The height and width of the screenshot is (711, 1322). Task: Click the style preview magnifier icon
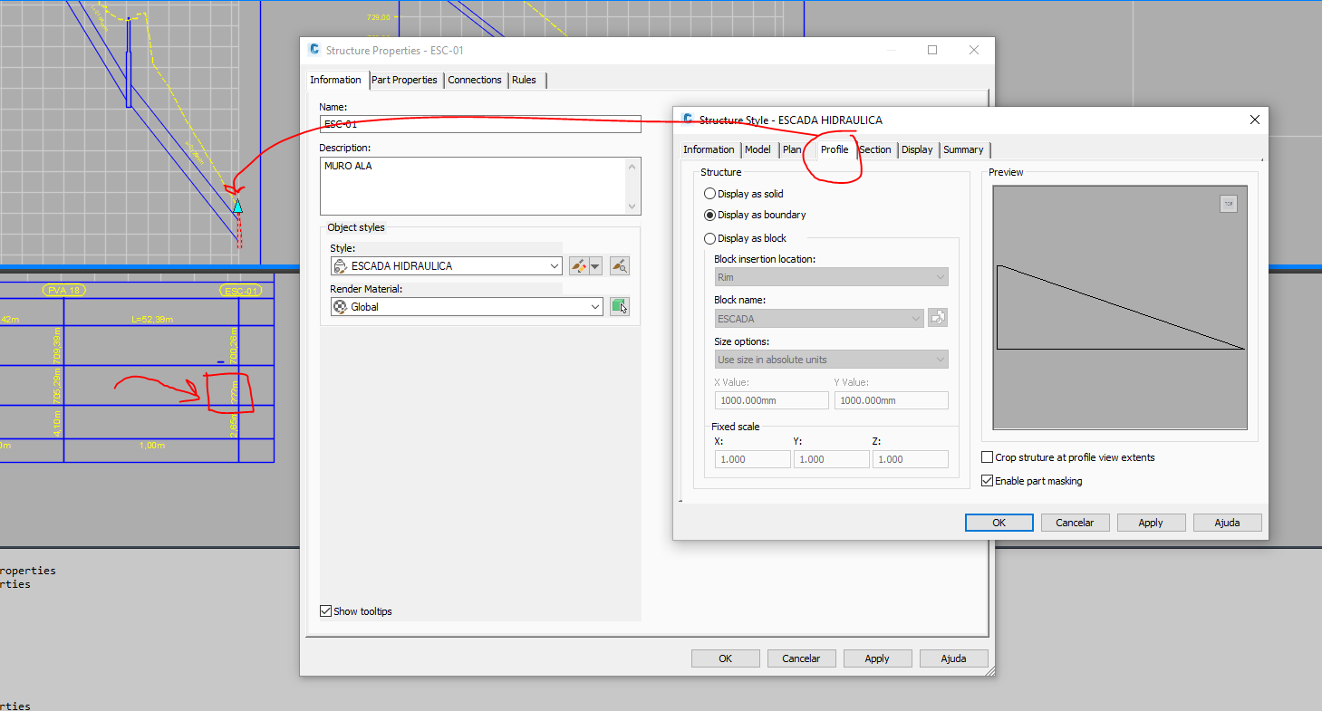coord(622,264)
